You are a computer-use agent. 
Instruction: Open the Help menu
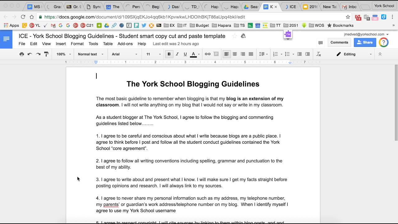(142, 44)
